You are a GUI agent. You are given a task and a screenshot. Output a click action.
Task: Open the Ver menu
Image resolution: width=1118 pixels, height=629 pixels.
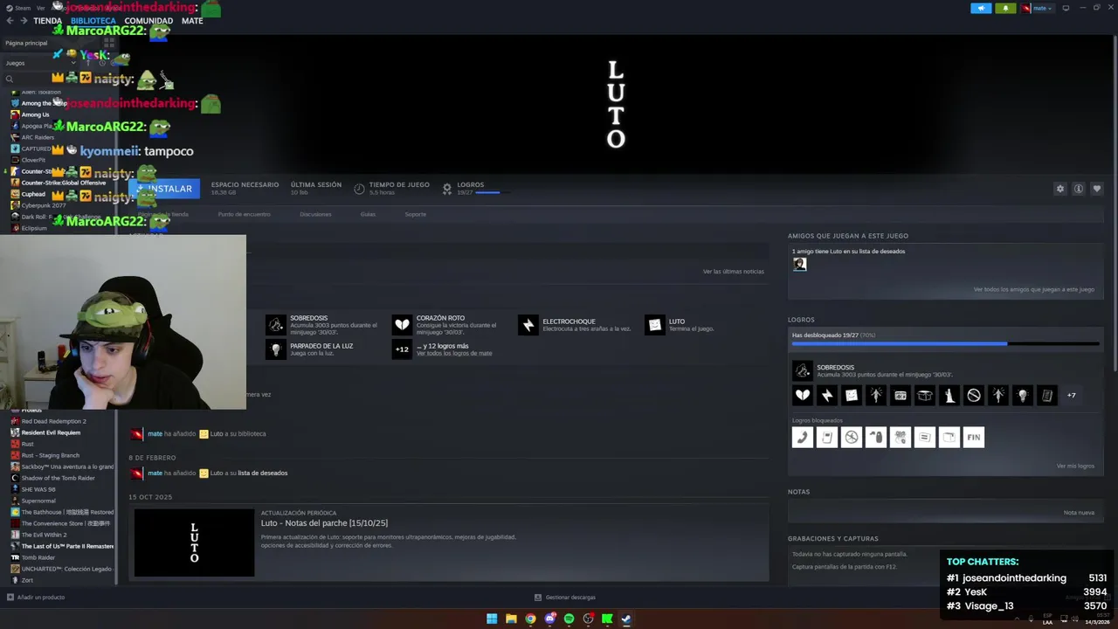(x=40, y=8)
